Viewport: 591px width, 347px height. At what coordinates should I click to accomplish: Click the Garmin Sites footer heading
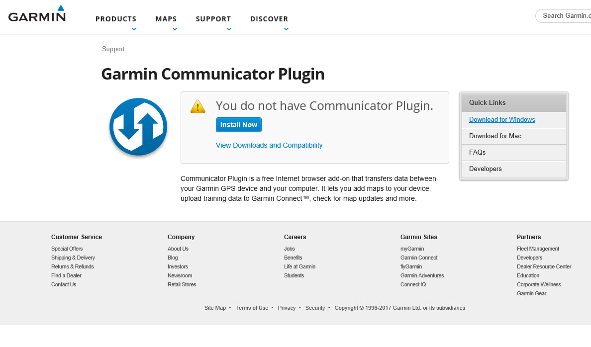tap(419, 237)
